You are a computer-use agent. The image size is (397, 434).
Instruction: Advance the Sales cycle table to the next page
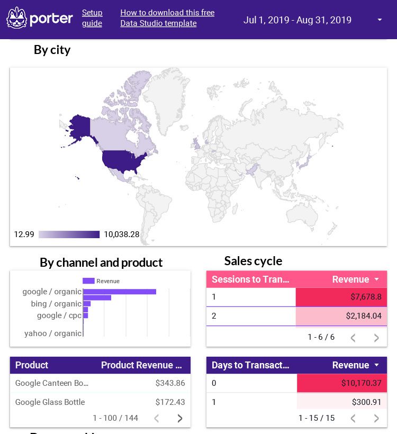click(376, 337)
